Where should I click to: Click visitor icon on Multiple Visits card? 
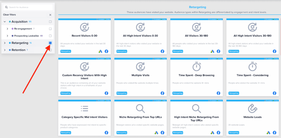[x=140, y=66]
